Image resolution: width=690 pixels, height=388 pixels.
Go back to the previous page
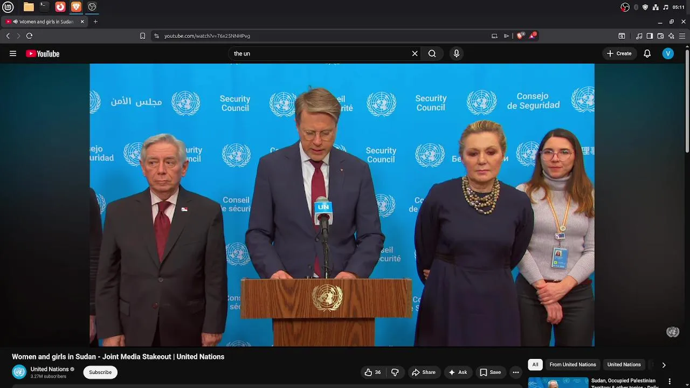(x=8, y=36)
